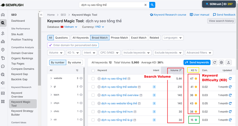
Task: Open the Advanced filters dropdown
Action: click(x=199, y=53)
